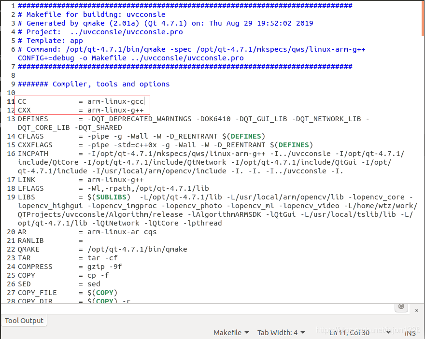Open the Tab Width: 4 dropdown
This screenshot has width=425, height=339.
[x=281, y=333]
